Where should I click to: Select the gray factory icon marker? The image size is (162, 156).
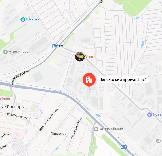click(x=158, y=141)
